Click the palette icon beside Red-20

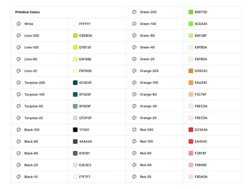coord(134,177)
